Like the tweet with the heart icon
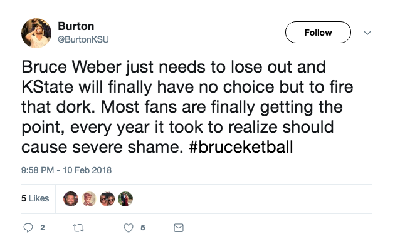 [129, 228]
